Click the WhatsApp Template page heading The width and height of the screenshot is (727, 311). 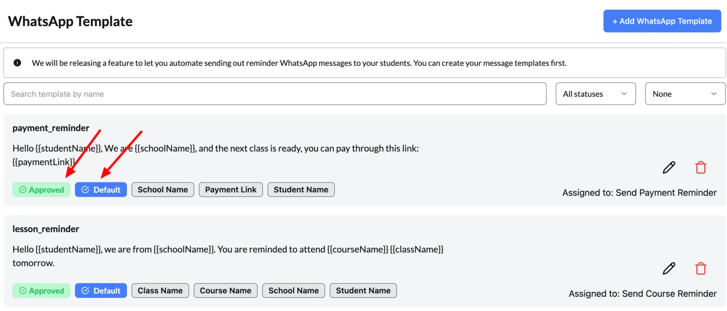pos(70,21)
